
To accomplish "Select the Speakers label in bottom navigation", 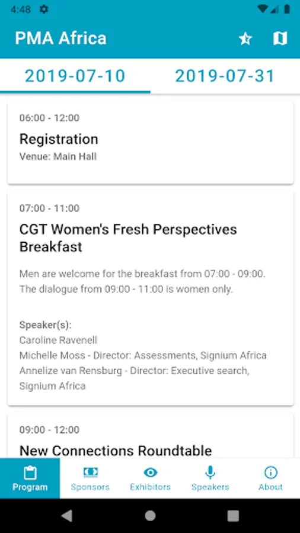I will pos(210,487).
